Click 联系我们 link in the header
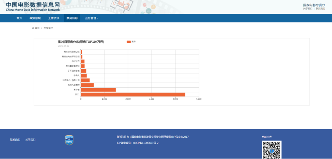 point(320,9)
